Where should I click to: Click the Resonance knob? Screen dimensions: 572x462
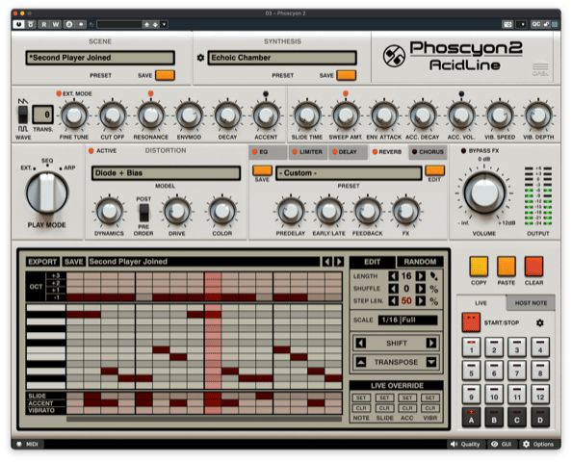coord(150,115)
